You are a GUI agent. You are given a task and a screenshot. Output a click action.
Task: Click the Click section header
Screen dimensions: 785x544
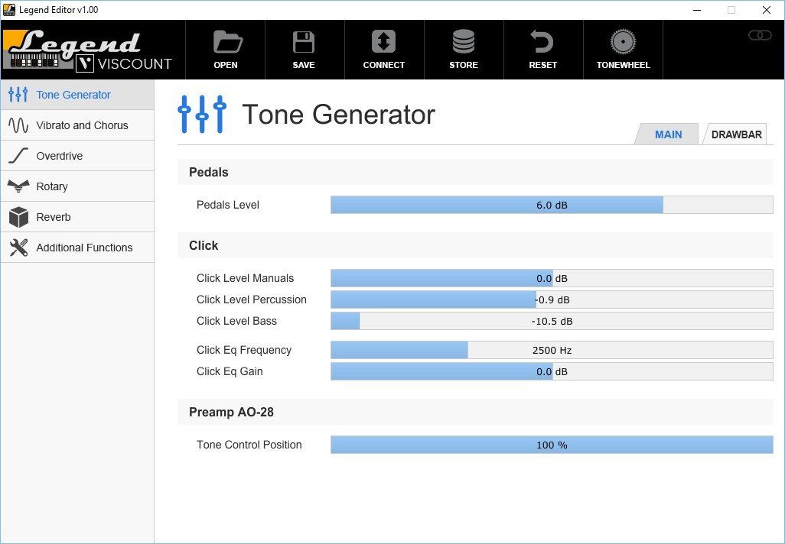pos(475,245)
